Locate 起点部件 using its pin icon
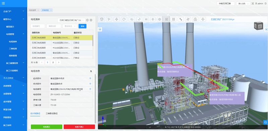The width and height of the screenshot is (268, 131). point(90,78)
